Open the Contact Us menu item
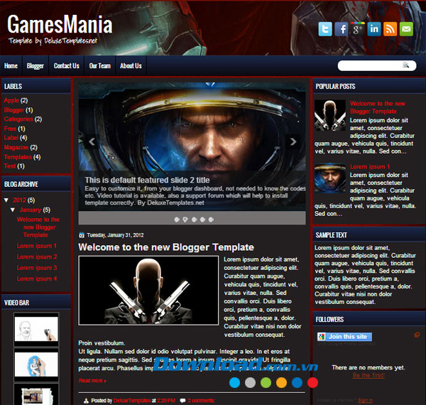Image resolution: width=426 pixels, height=405 pixels. (x=67, y=66)
